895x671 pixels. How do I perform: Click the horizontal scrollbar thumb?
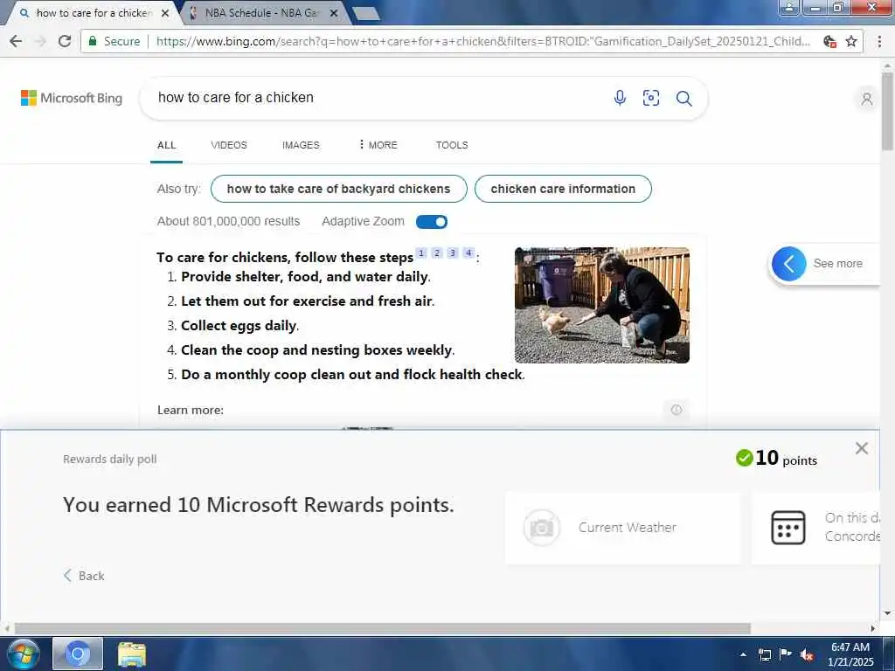[383, 628]
